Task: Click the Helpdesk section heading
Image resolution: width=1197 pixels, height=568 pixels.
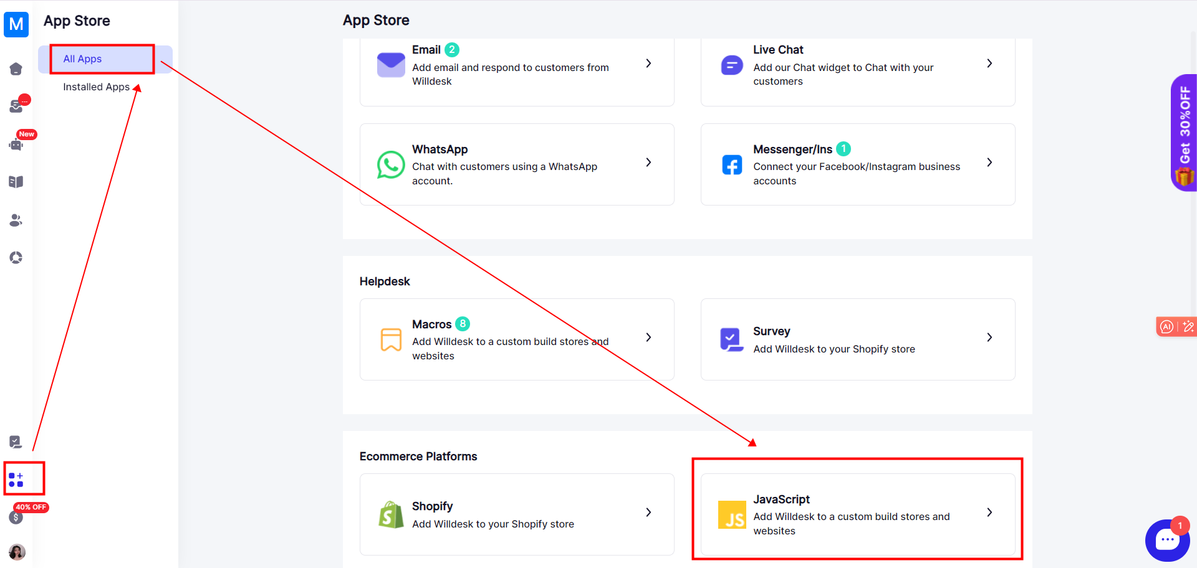Action: point(385,282)
